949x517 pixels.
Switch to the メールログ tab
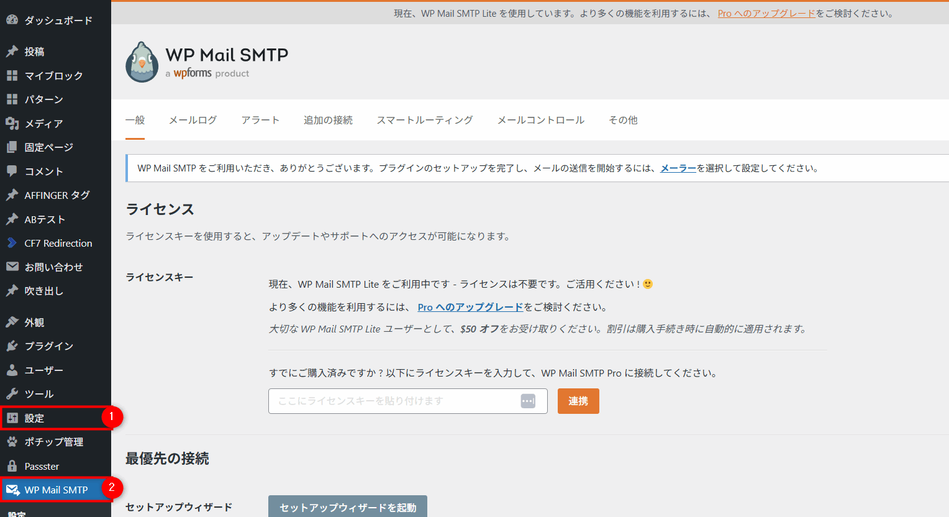[193, 120]
